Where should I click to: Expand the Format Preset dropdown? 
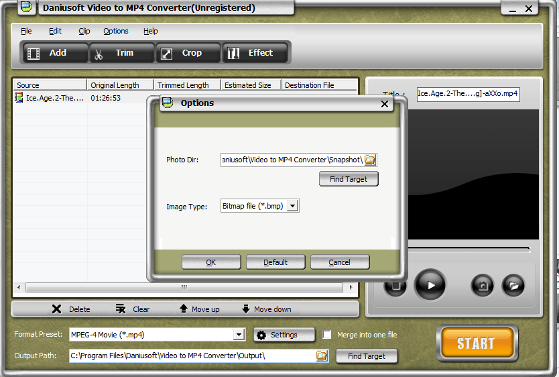(x=239, y=335)
